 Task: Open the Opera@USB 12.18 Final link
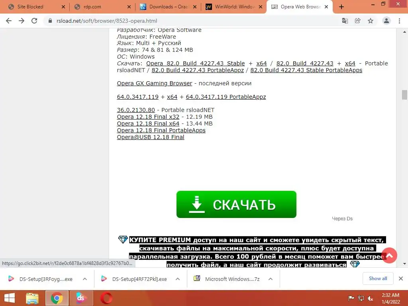pyautogui.click(x=150, y=137)
